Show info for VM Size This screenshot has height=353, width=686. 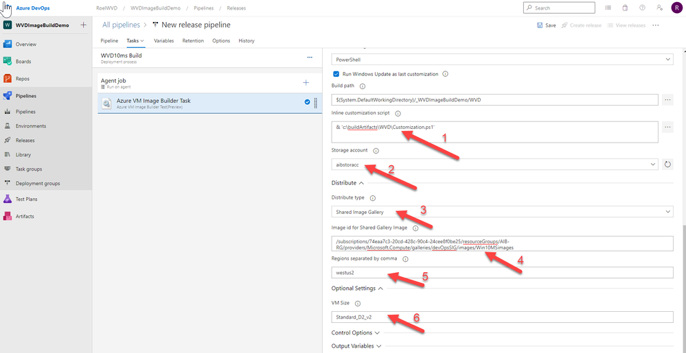point(358,304)
